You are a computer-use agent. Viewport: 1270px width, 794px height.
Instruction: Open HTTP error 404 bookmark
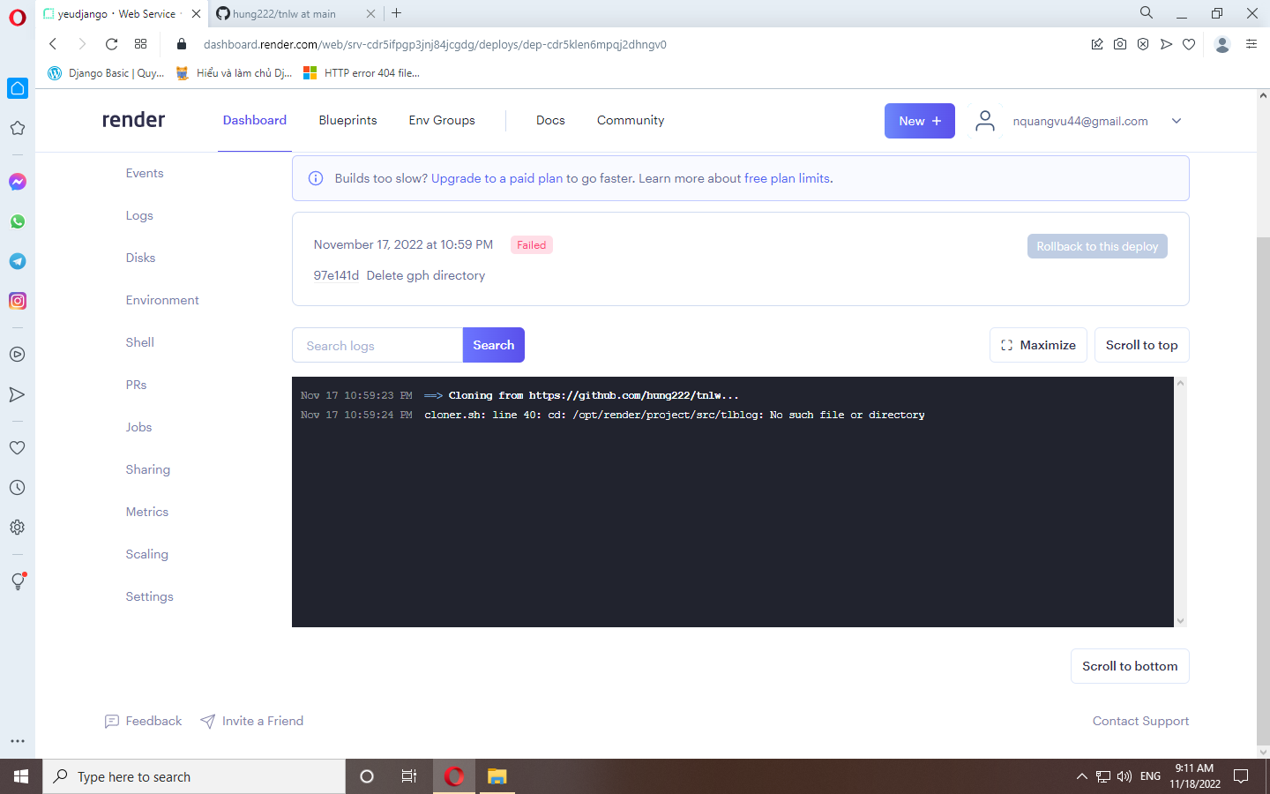[x=362, y=73]
